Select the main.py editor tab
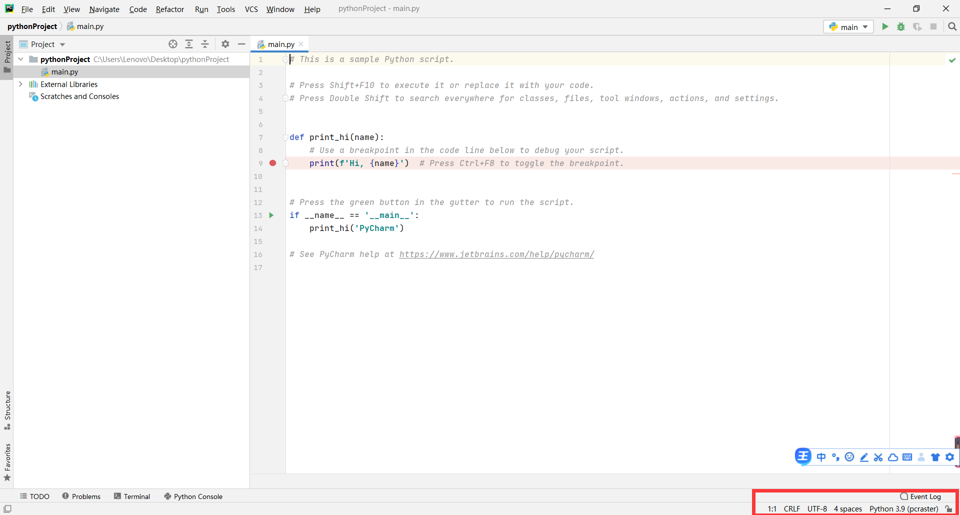Viewport: 960px width, 515px height. coord(280,44)
